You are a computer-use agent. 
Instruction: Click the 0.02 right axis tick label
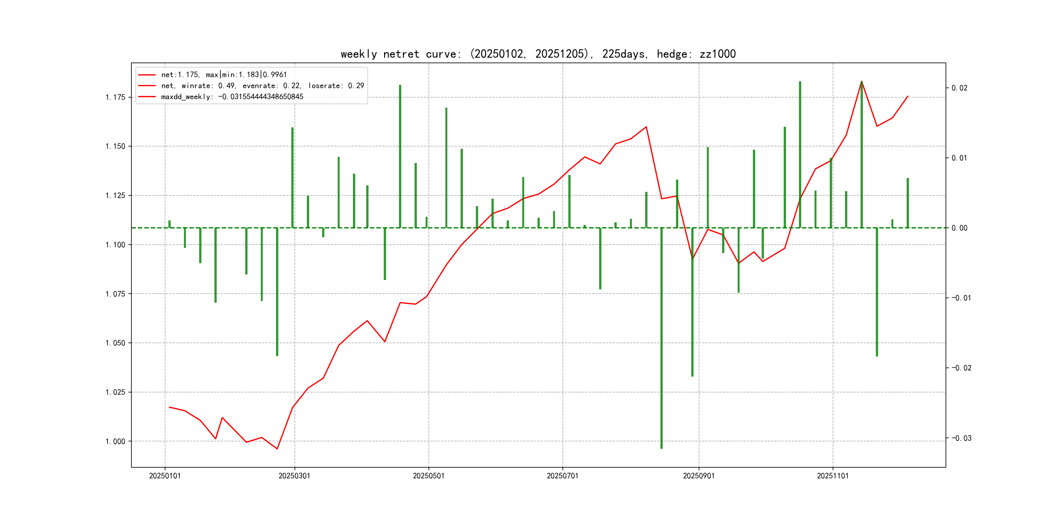coord(959,88)
